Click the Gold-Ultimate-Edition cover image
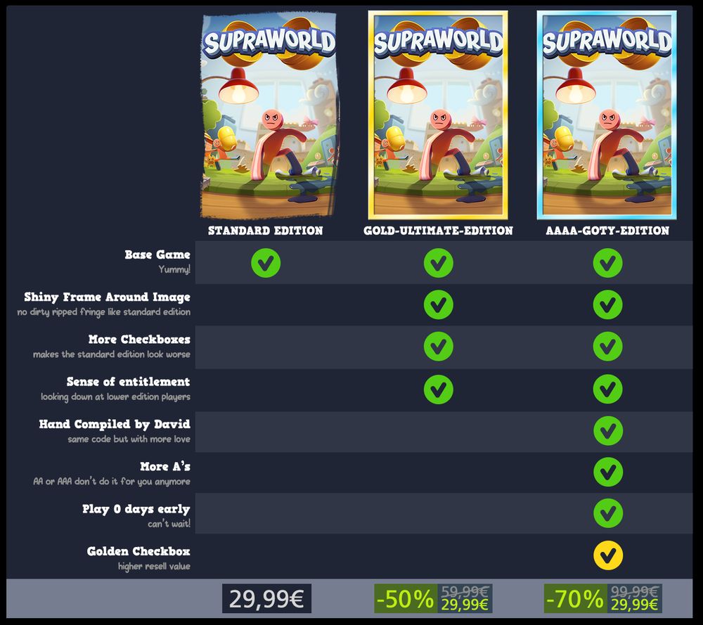 438,115
